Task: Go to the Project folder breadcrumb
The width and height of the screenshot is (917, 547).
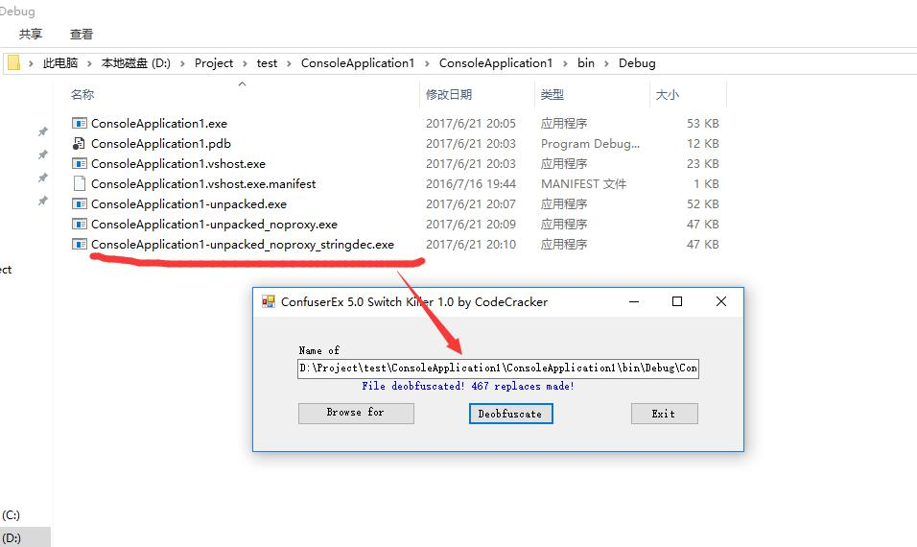Action: (214, 63)
